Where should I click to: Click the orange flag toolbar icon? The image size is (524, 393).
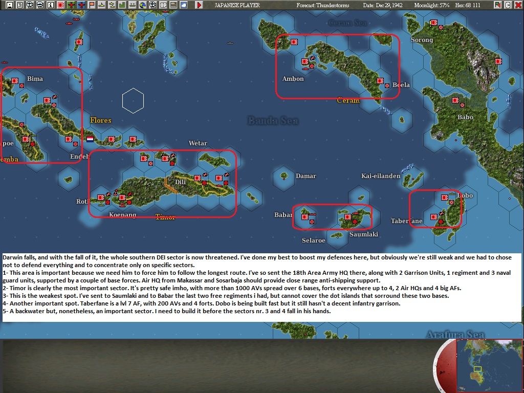(x=92, y=5)
